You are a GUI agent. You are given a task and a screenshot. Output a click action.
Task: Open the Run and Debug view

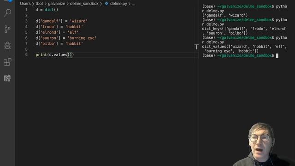(x=7, y=45)
